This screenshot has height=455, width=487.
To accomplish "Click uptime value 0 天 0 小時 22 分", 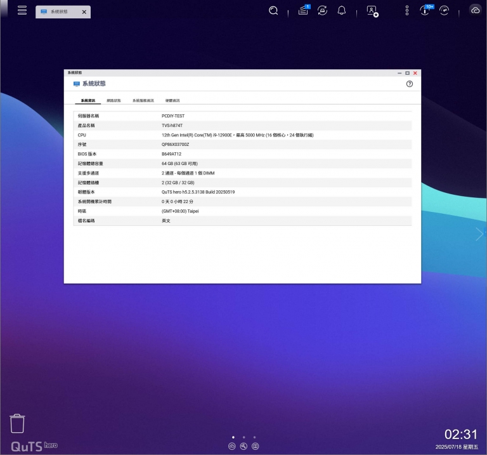I will point(178,202).
